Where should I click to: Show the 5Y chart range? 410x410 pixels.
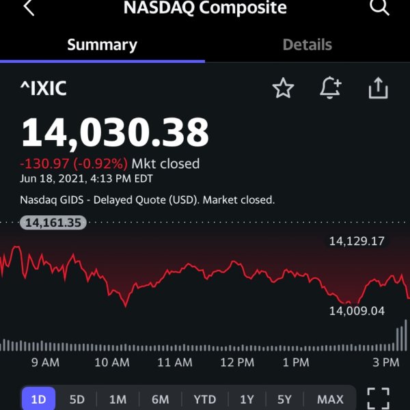point(284,400)
